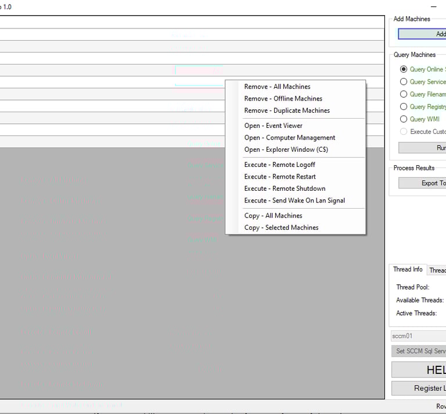Send Wake On Lan Signal entry
This screenshot has width=446, height=414.
[x=295, y=201]
